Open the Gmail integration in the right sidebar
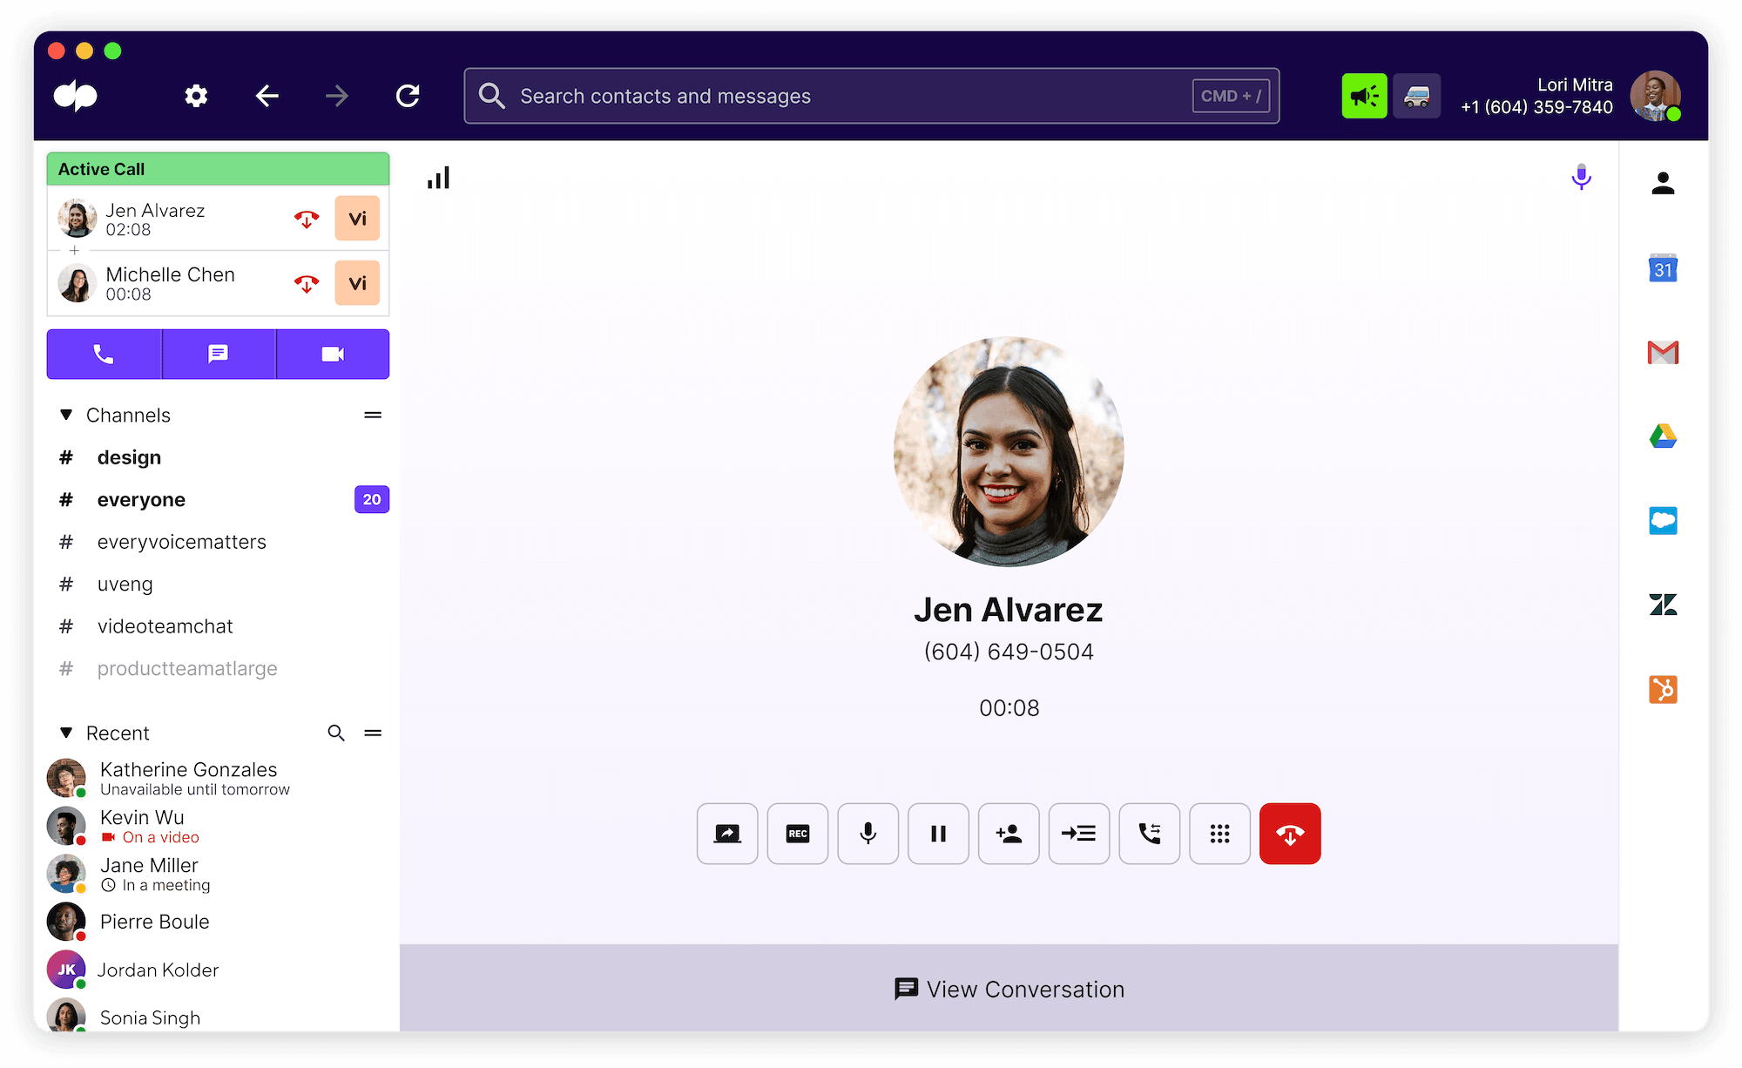 pyautogui.click(x=1663, y=352)
